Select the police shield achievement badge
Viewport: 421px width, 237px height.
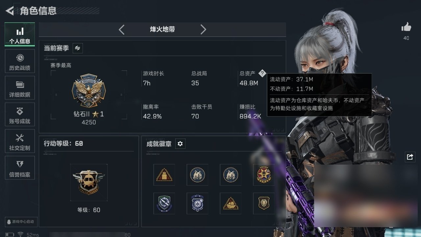(x=197, y=203)
